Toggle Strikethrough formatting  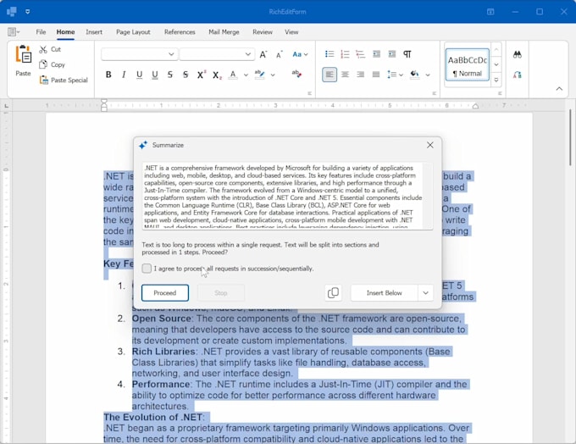[170, 75]
